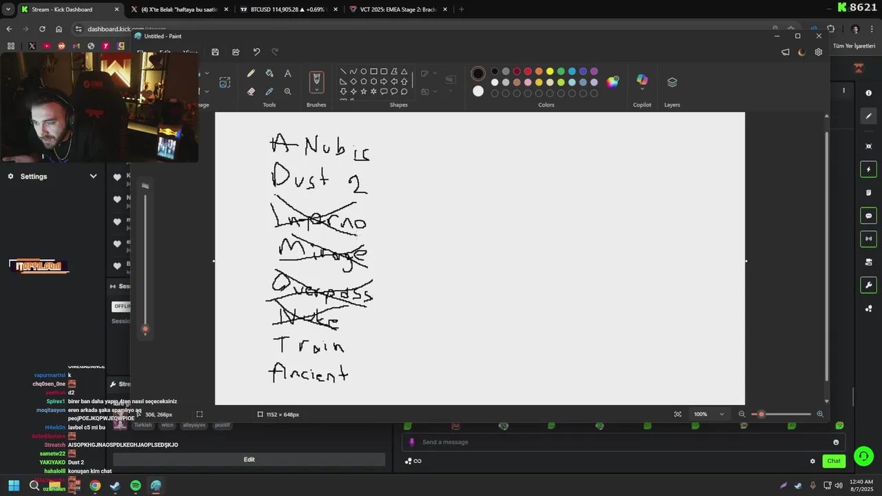
Task: Open Paint feedback megaphone icon
Action: [x=785, y=52]
